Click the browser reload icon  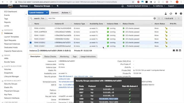tap(11, 2)
